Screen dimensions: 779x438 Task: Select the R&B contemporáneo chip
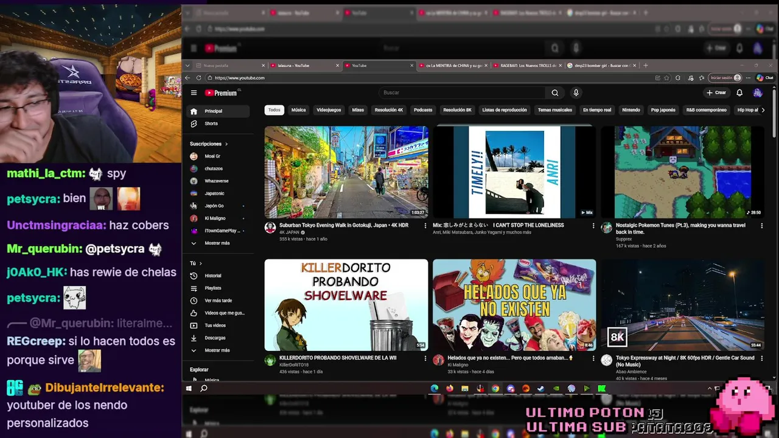pos(706,110)
